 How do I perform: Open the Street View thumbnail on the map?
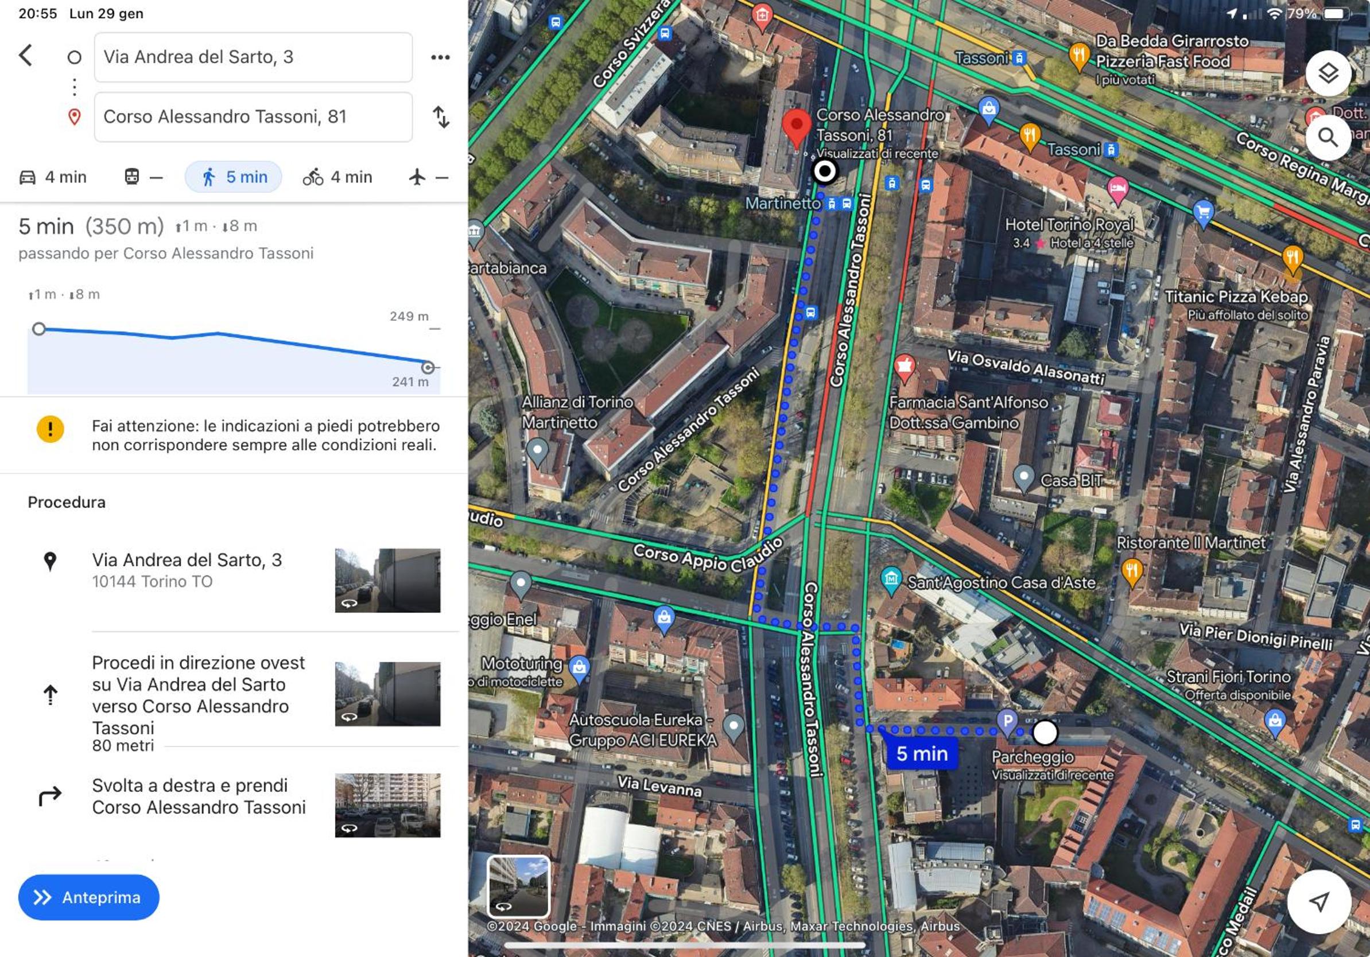pyautogui.click(x=518, y=886)
